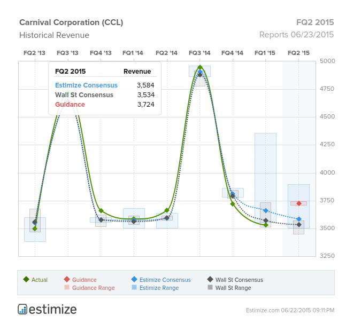The height and width of the screenshot is (331, 361).
Task: Click the Guidance row in tooltip
Action: tap(105, 104)
